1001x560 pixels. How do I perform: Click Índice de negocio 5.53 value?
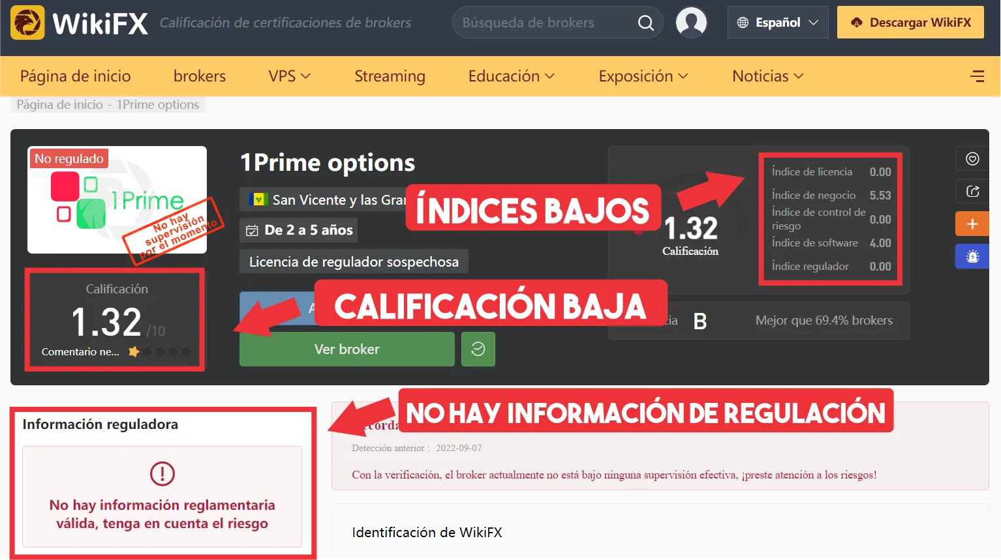tap(880, 196)
